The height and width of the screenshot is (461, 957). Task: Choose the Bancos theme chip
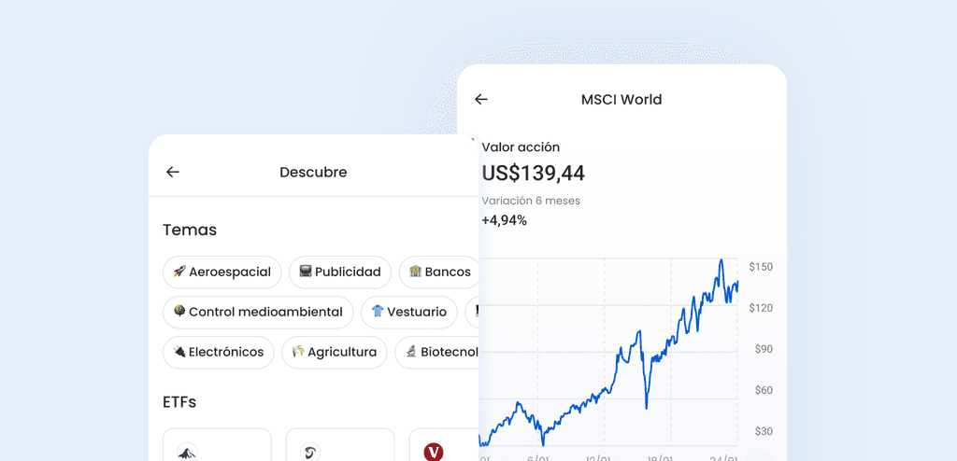tap(439, 272)
